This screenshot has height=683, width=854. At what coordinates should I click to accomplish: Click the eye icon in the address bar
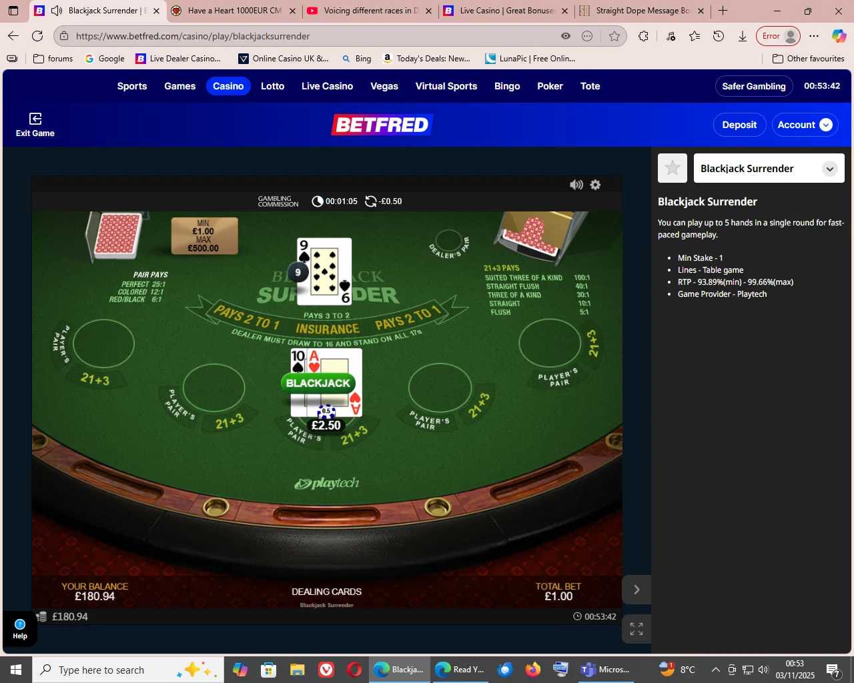pos(566,36)
